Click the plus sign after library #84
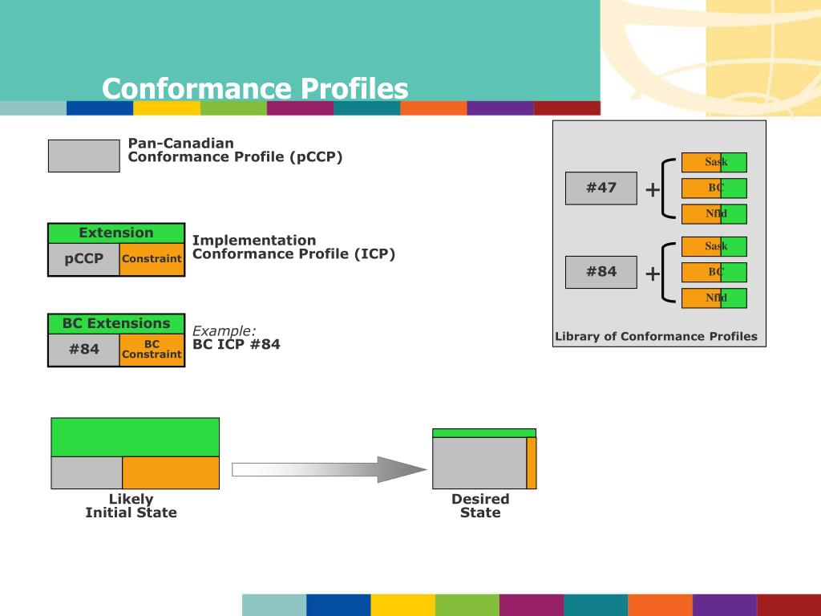 point(653,274)
